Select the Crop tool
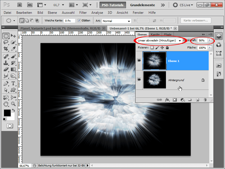The width and height of the screenshot is (225, 169). click(6, 49)
